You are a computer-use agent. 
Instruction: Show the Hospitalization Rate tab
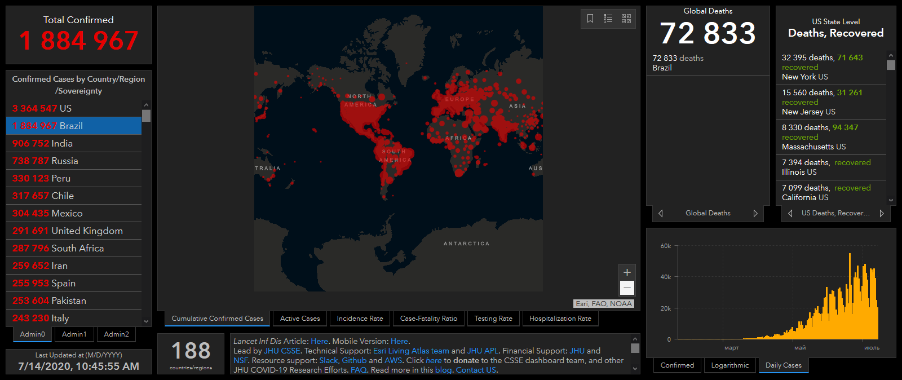[x=560, y=319]
